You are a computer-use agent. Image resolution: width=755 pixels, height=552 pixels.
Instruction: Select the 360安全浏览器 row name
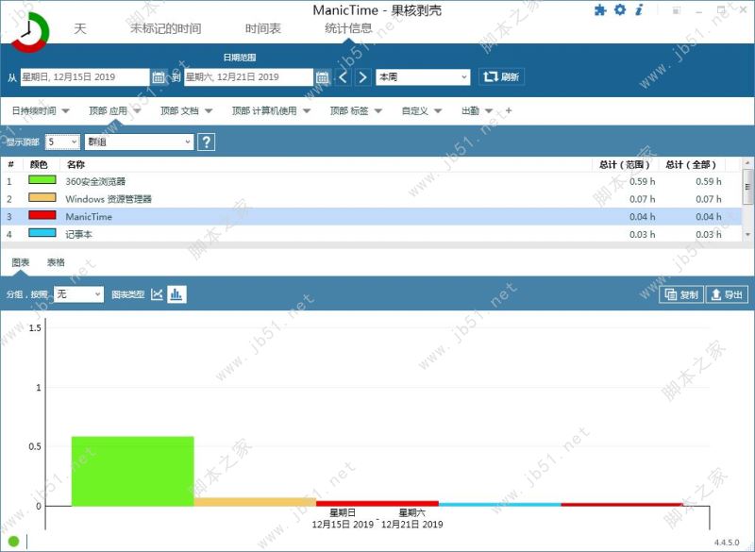(95, 181)
